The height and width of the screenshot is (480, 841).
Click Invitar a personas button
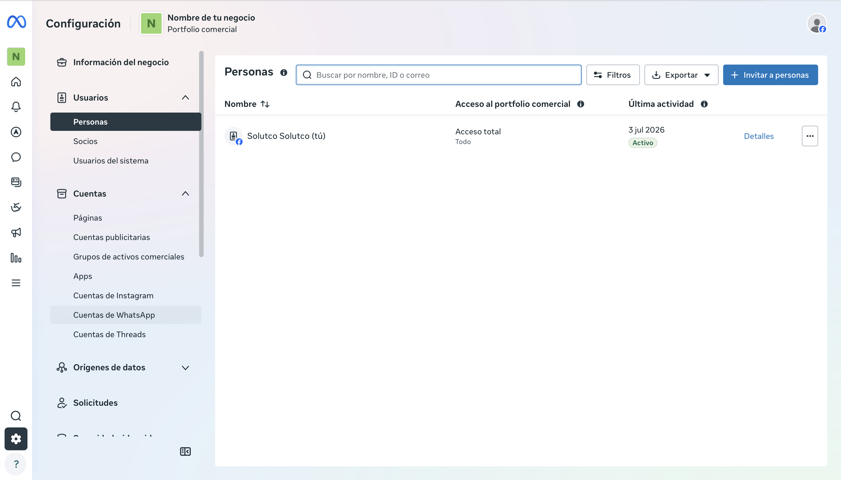(770, 75)
